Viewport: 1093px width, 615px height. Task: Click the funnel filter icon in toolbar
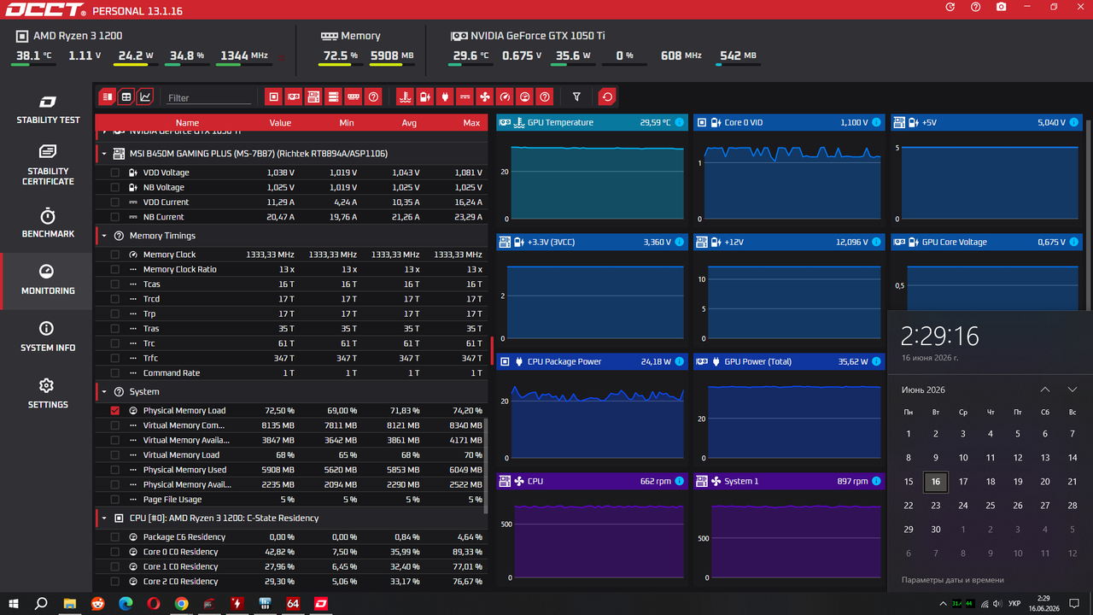[x=577, y=97]
